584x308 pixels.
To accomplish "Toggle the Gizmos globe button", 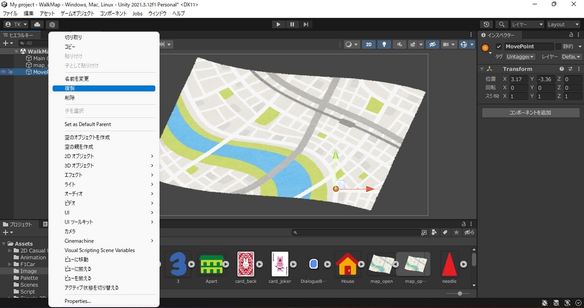I will [464, 44].
